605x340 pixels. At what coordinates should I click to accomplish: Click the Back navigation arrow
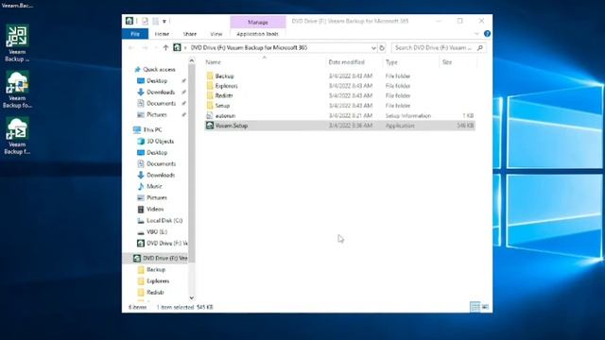tap(131, 48)
